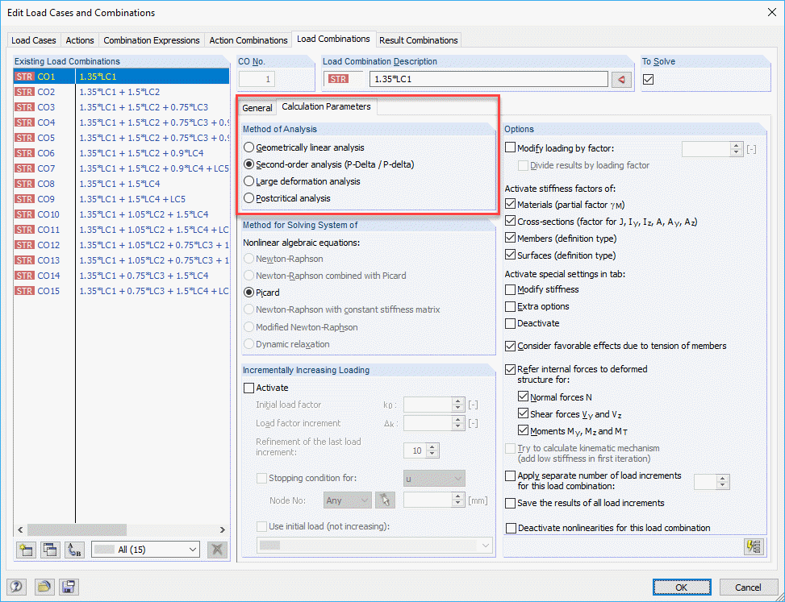Enable Modify loading by factor

pyautogui.click(x=511, y=148)
